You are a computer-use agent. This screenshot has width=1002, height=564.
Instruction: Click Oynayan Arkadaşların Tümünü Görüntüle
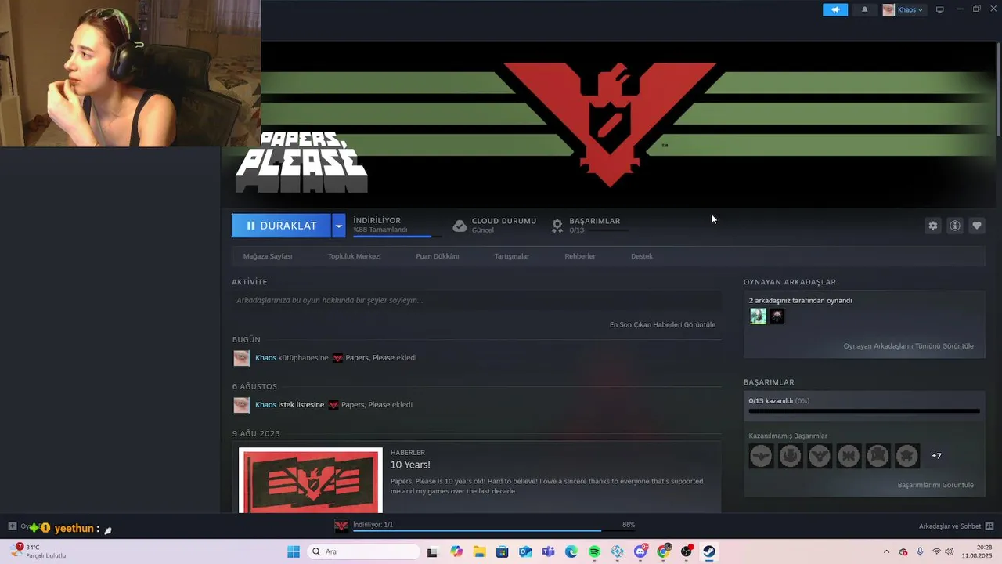point(908,346)
